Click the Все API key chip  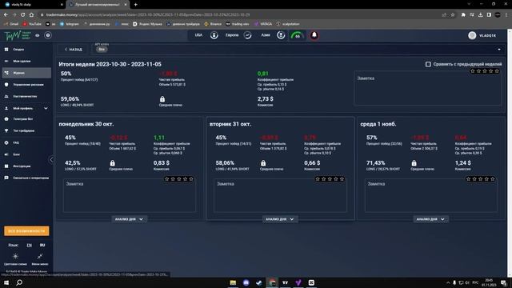pyautogui.click(x=102, y=50)
